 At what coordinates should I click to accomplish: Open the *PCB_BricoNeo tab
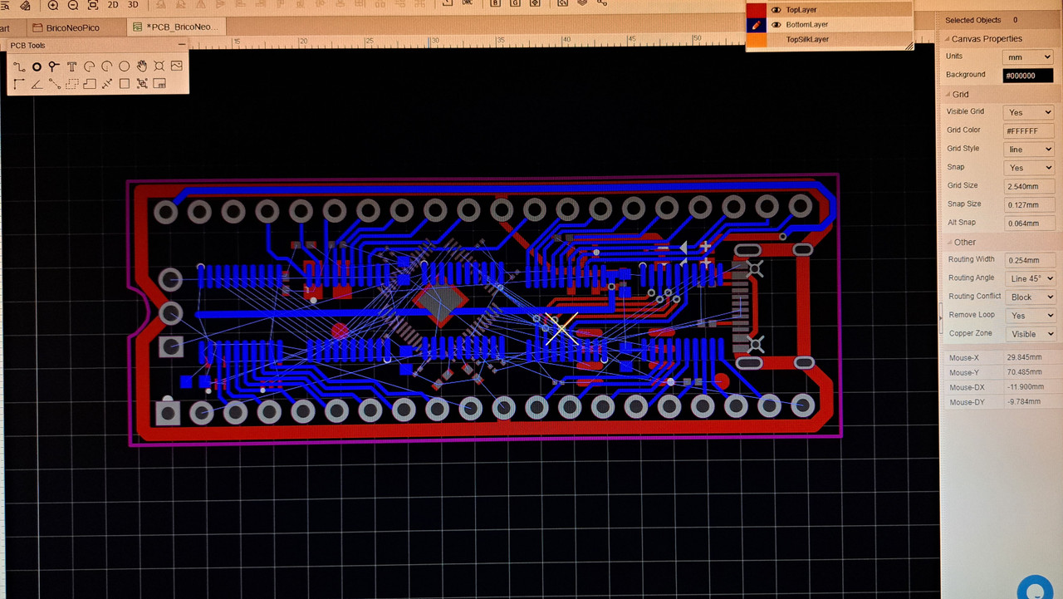175,27
